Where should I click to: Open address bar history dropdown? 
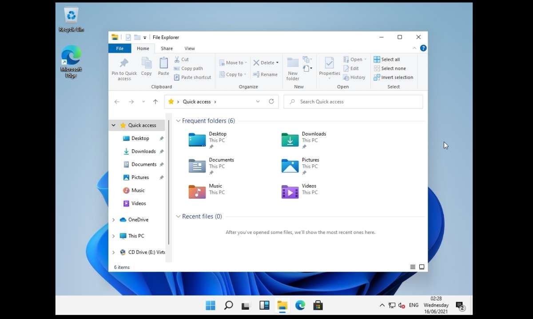point(258,101)
